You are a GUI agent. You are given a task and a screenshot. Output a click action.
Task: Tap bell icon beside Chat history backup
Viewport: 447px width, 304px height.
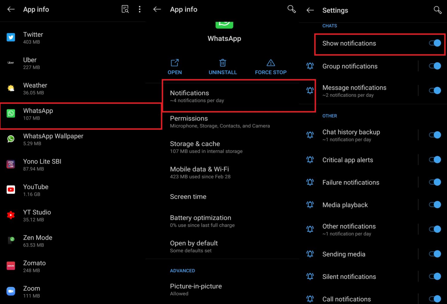pyautogui.click(x=310, y=135)
